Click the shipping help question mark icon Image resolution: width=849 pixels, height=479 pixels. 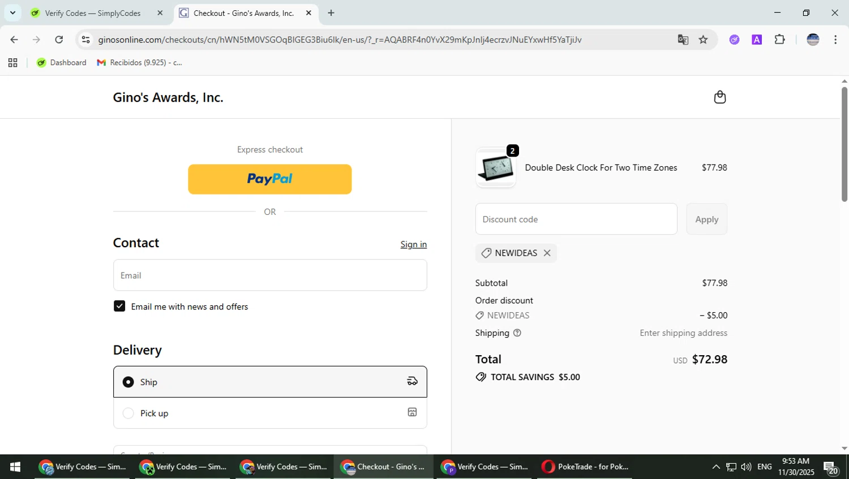pyautogui.click(x=517, y=333)
